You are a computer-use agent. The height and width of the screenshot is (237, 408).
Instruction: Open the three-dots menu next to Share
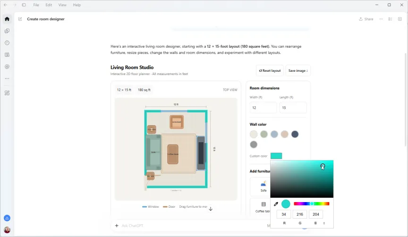[x=381, y=19]
